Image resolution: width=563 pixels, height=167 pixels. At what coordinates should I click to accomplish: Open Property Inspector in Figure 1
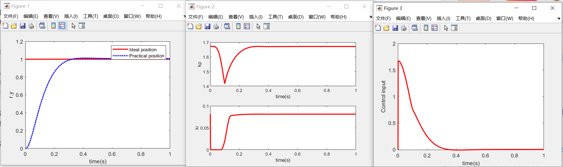tap(82, 26)
